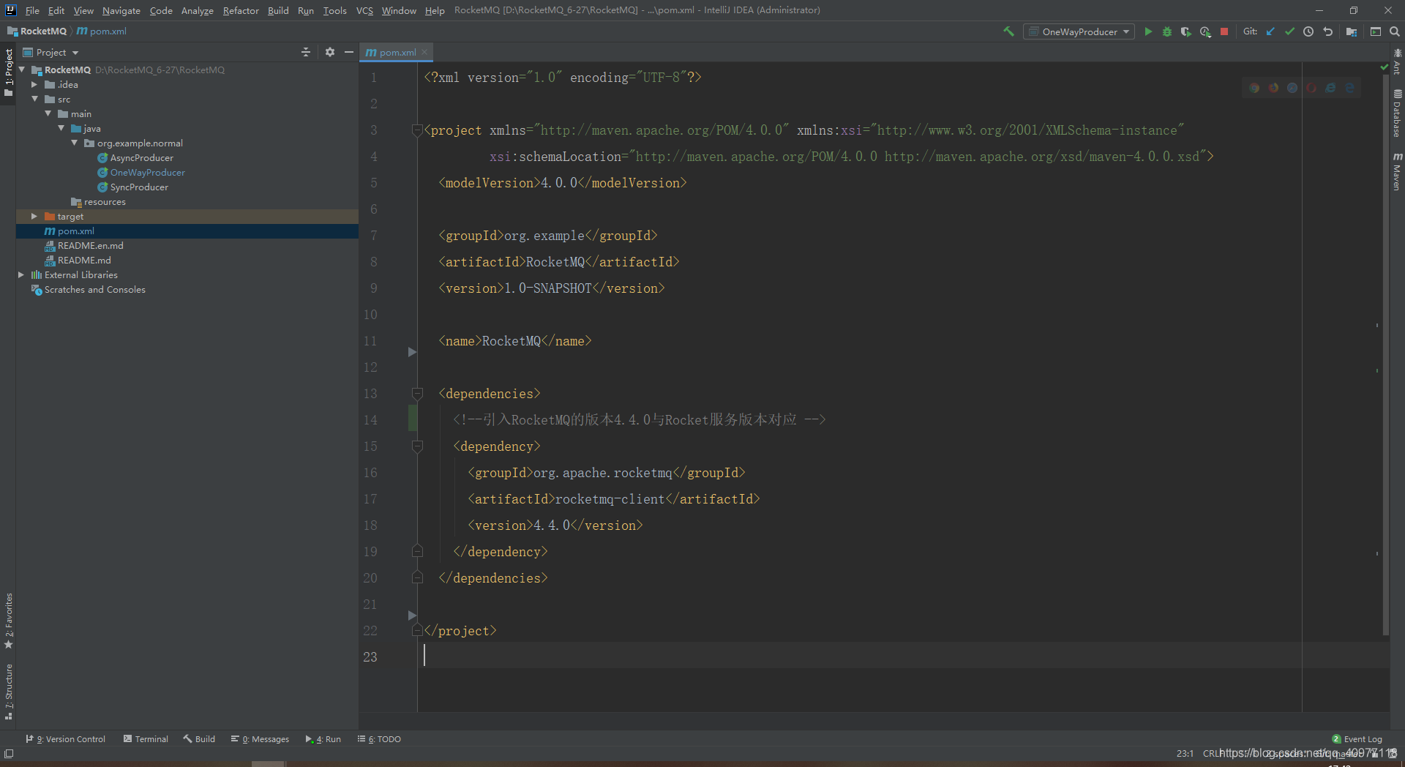1405x767 pixels.
Task: Click Git Update Project blue arrow
Action: 1270,31
